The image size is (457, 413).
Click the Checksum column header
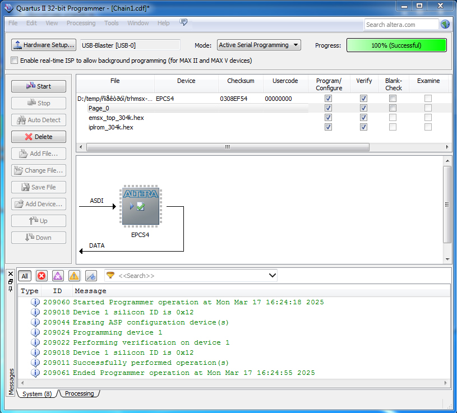241,81
